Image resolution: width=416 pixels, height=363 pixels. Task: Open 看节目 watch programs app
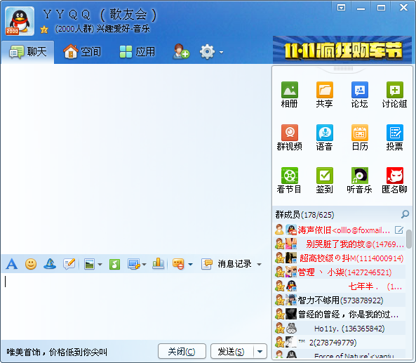click(x=290, y=180)
